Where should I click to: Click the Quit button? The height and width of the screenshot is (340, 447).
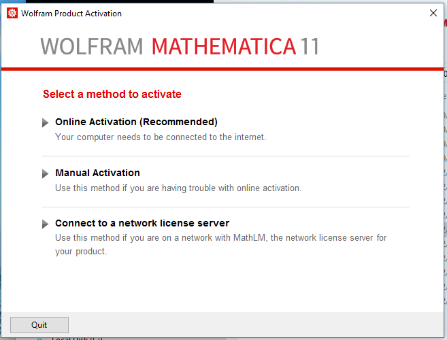tap(39, 325)
